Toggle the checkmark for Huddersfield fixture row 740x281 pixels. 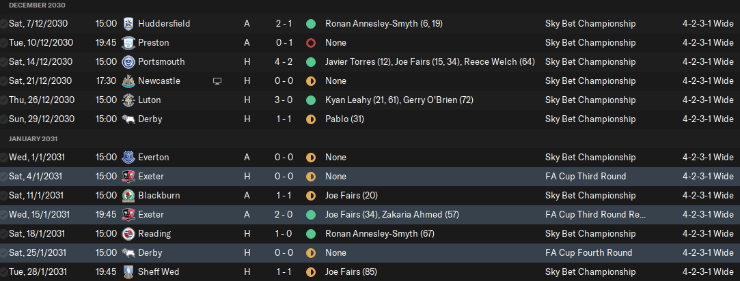coord(4,24)
